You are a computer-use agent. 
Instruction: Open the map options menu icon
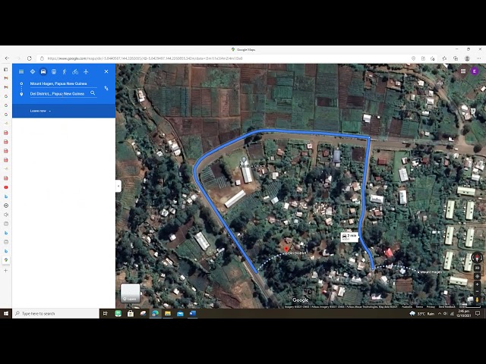pos(463,71)
